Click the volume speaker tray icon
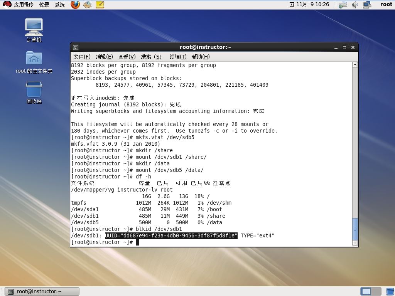This screenshot has height=296, width=395. (355, 5)
